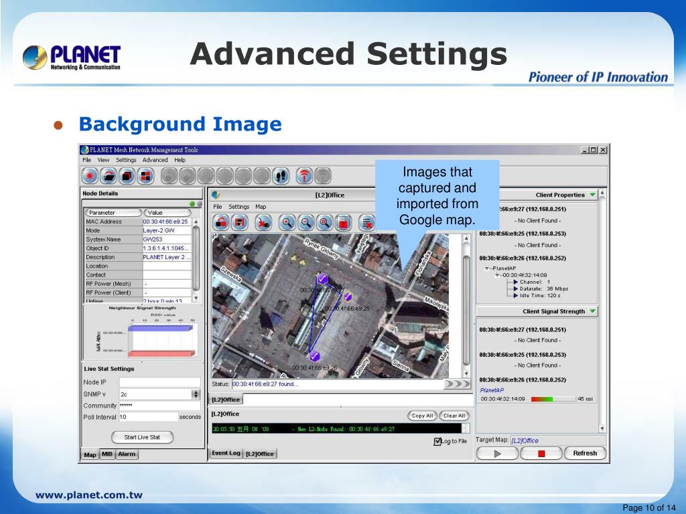The image size is (686, 514).
Task: Click the grey indicator in Node Details
Action: pos(199,203)
